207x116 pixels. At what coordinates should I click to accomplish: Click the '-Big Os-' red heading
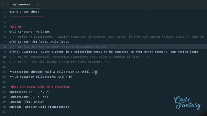(16, 27)
